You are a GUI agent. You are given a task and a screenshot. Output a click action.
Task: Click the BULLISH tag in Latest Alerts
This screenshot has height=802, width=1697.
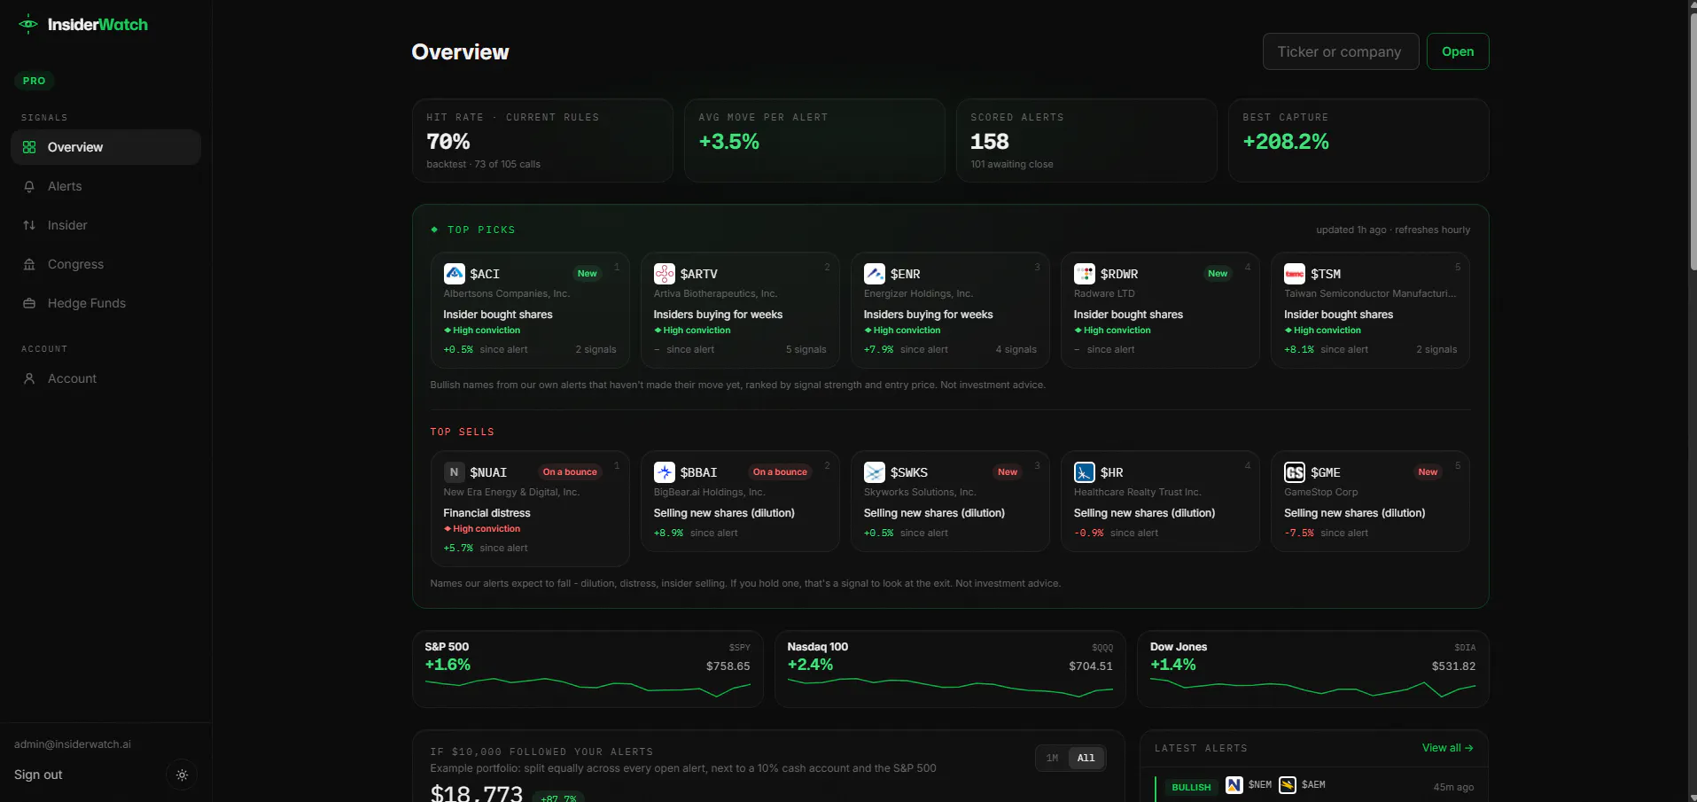[1191, 787]
